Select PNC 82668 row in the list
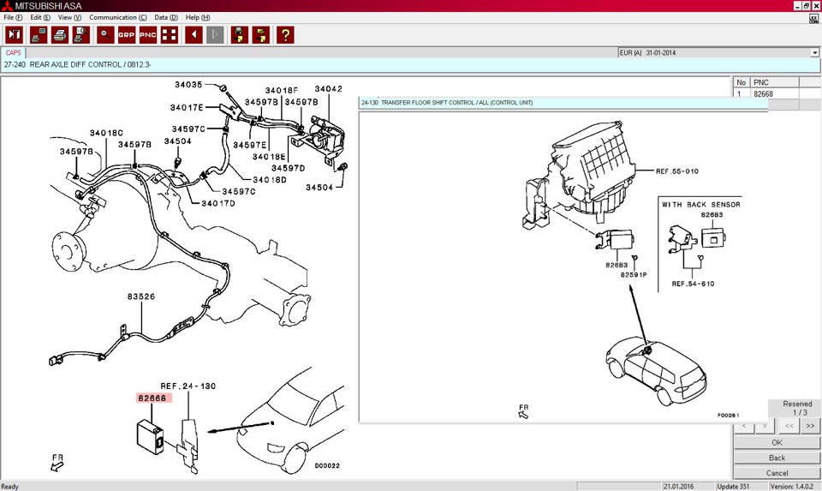Image resolution: width=822 pixels, height=491 pixels. [763, 94]
